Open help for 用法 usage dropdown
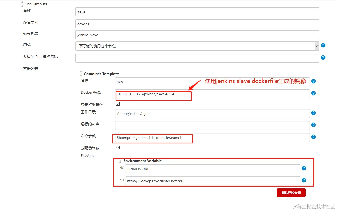 (323, 45)
